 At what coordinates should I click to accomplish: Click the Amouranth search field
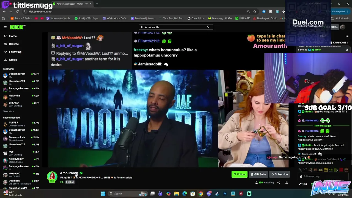176,27
